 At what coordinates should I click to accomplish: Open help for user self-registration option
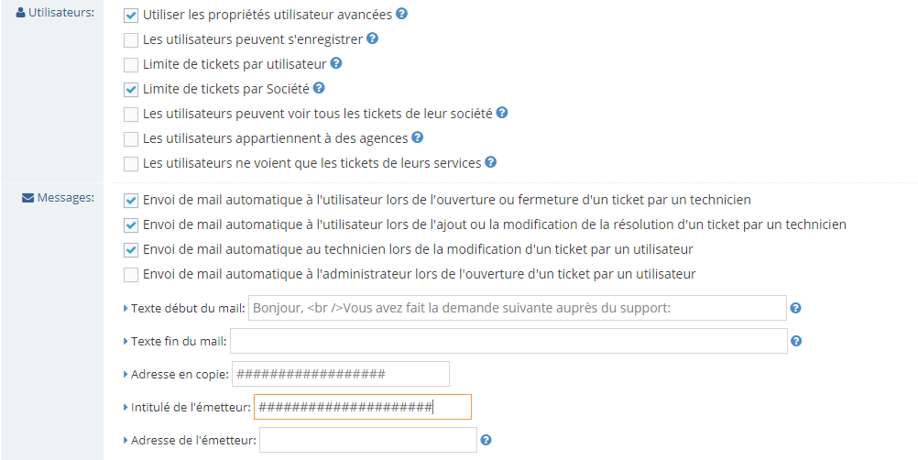[x=372, y=39]
